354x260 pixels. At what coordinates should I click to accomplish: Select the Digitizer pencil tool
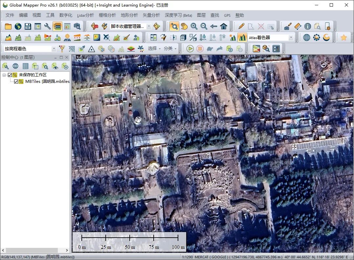click(x=241, y=26)
